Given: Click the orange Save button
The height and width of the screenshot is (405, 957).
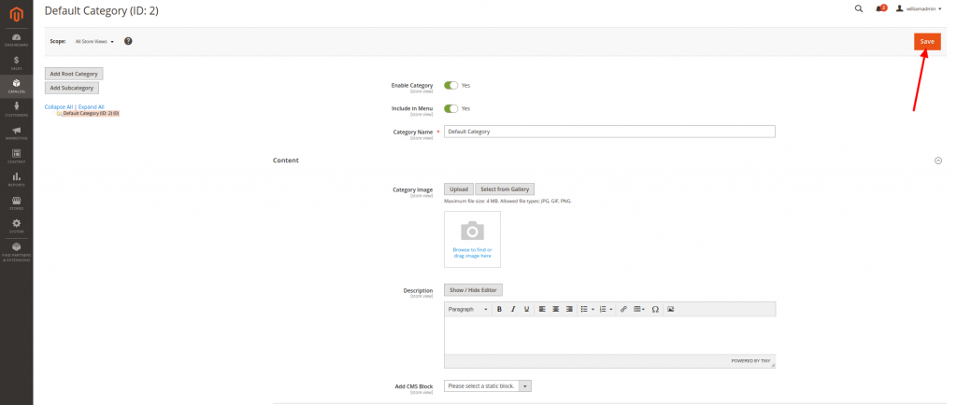Looking at the screenshot, I should tap(926, 41).
